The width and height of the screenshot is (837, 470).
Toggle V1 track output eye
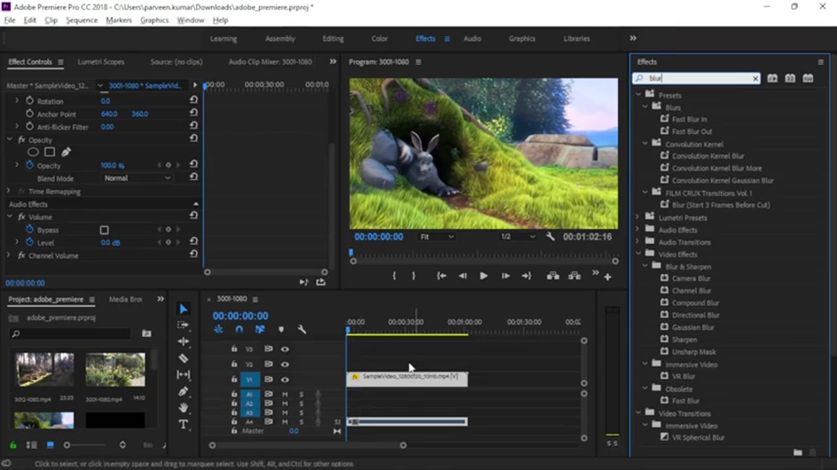tap(284, 379)
